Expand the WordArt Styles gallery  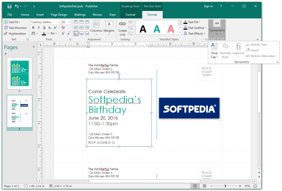tap(180, 32)
